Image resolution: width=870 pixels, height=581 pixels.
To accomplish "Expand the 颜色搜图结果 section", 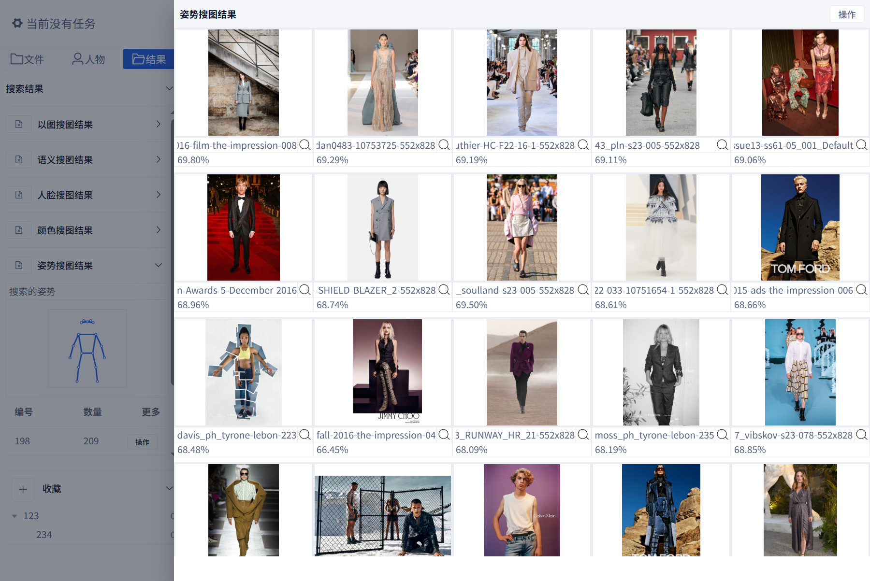I will click(x=158, y=230).
